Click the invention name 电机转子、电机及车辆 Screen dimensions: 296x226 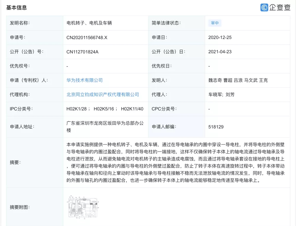pyautogui.click(x=89, y=23)
